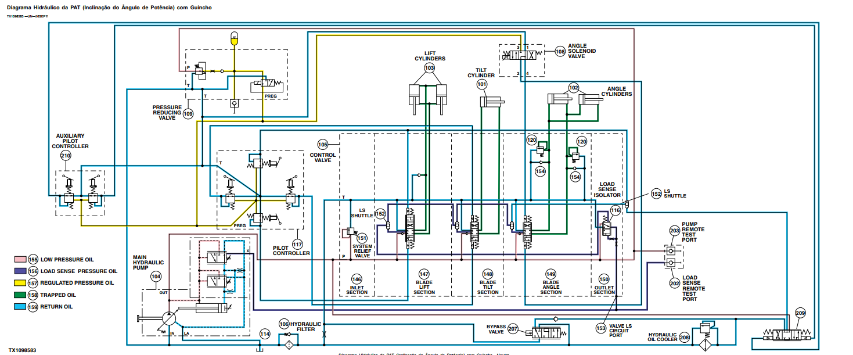Click the pump remote test port symbol
The height and width of the screenshot is (355, 853).
click(x=671, y=251)
